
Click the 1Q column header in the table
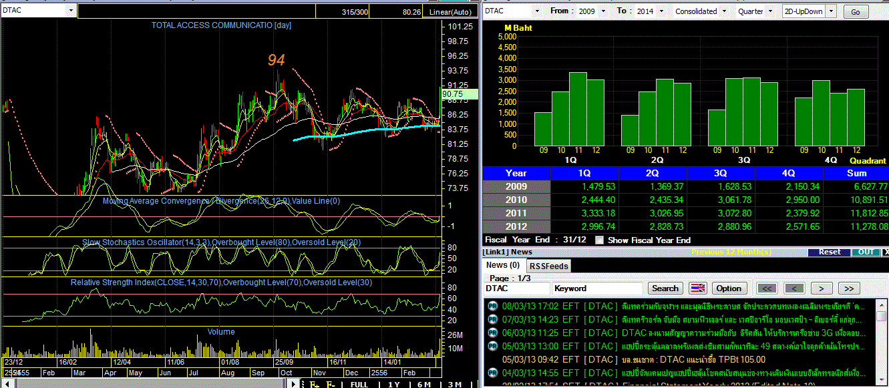pyautogui.click(x=585, y=173)
